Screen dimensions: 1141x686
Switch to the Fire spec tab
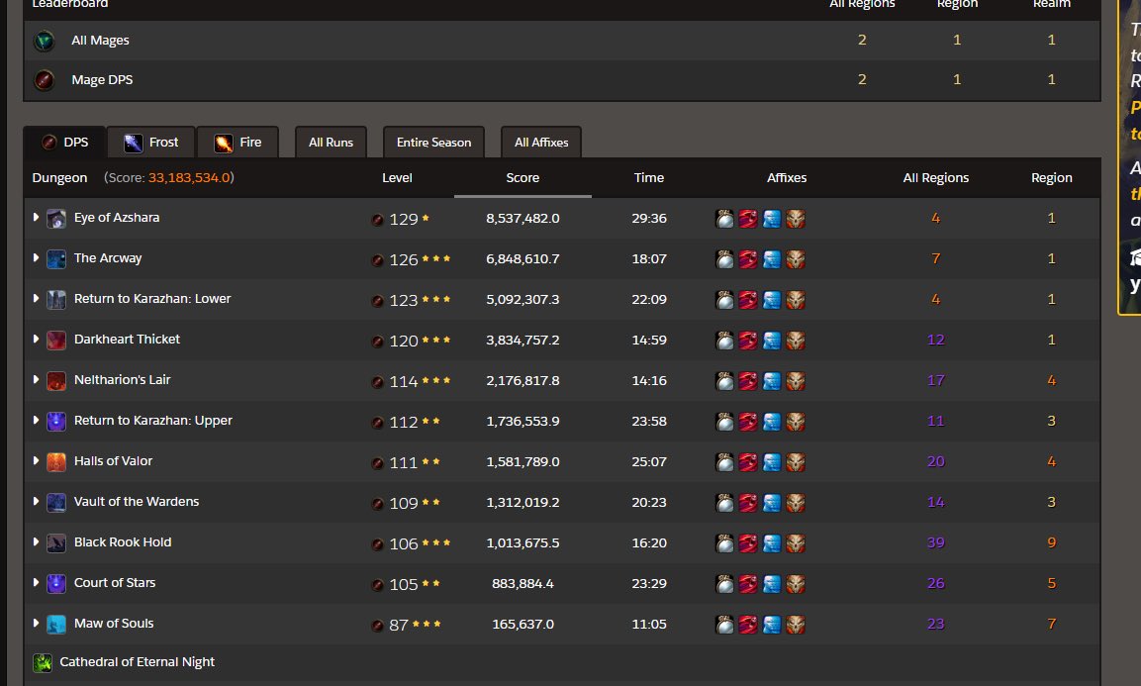click(x=238, y=142)
